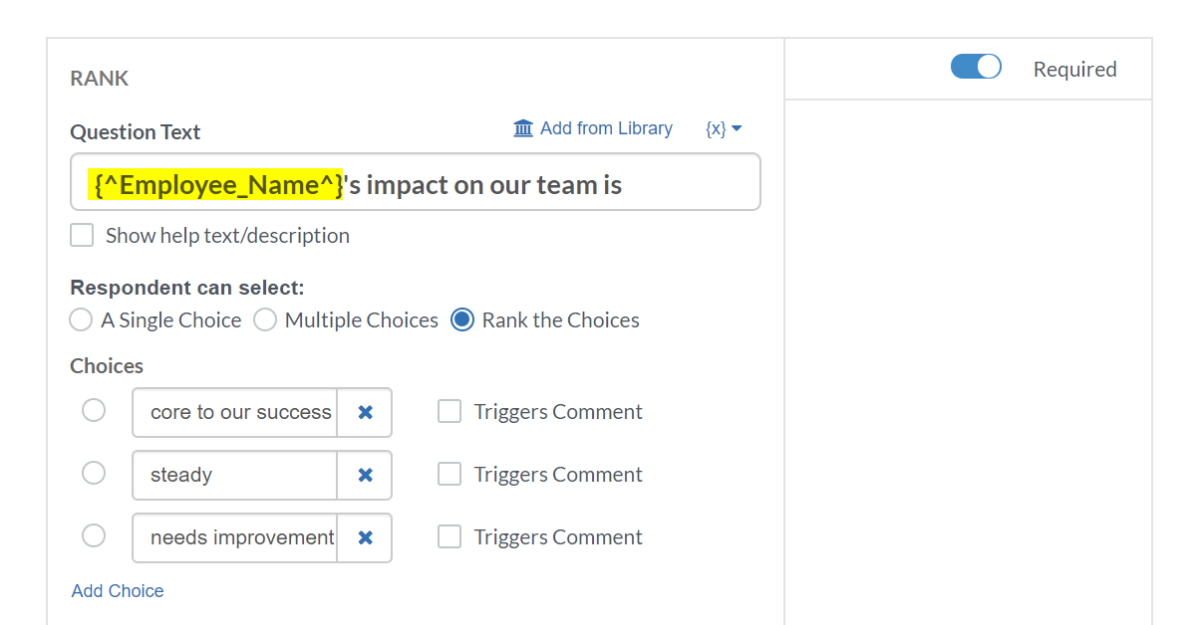
Task: Remove the 'needs improvement' choice
Action: 365,537
